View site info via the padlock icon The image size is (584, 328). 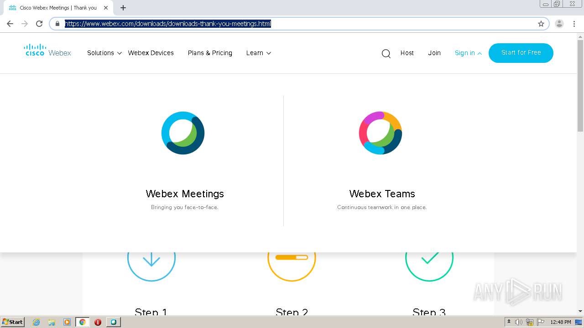pyautogui.click(x=57, y=24)
